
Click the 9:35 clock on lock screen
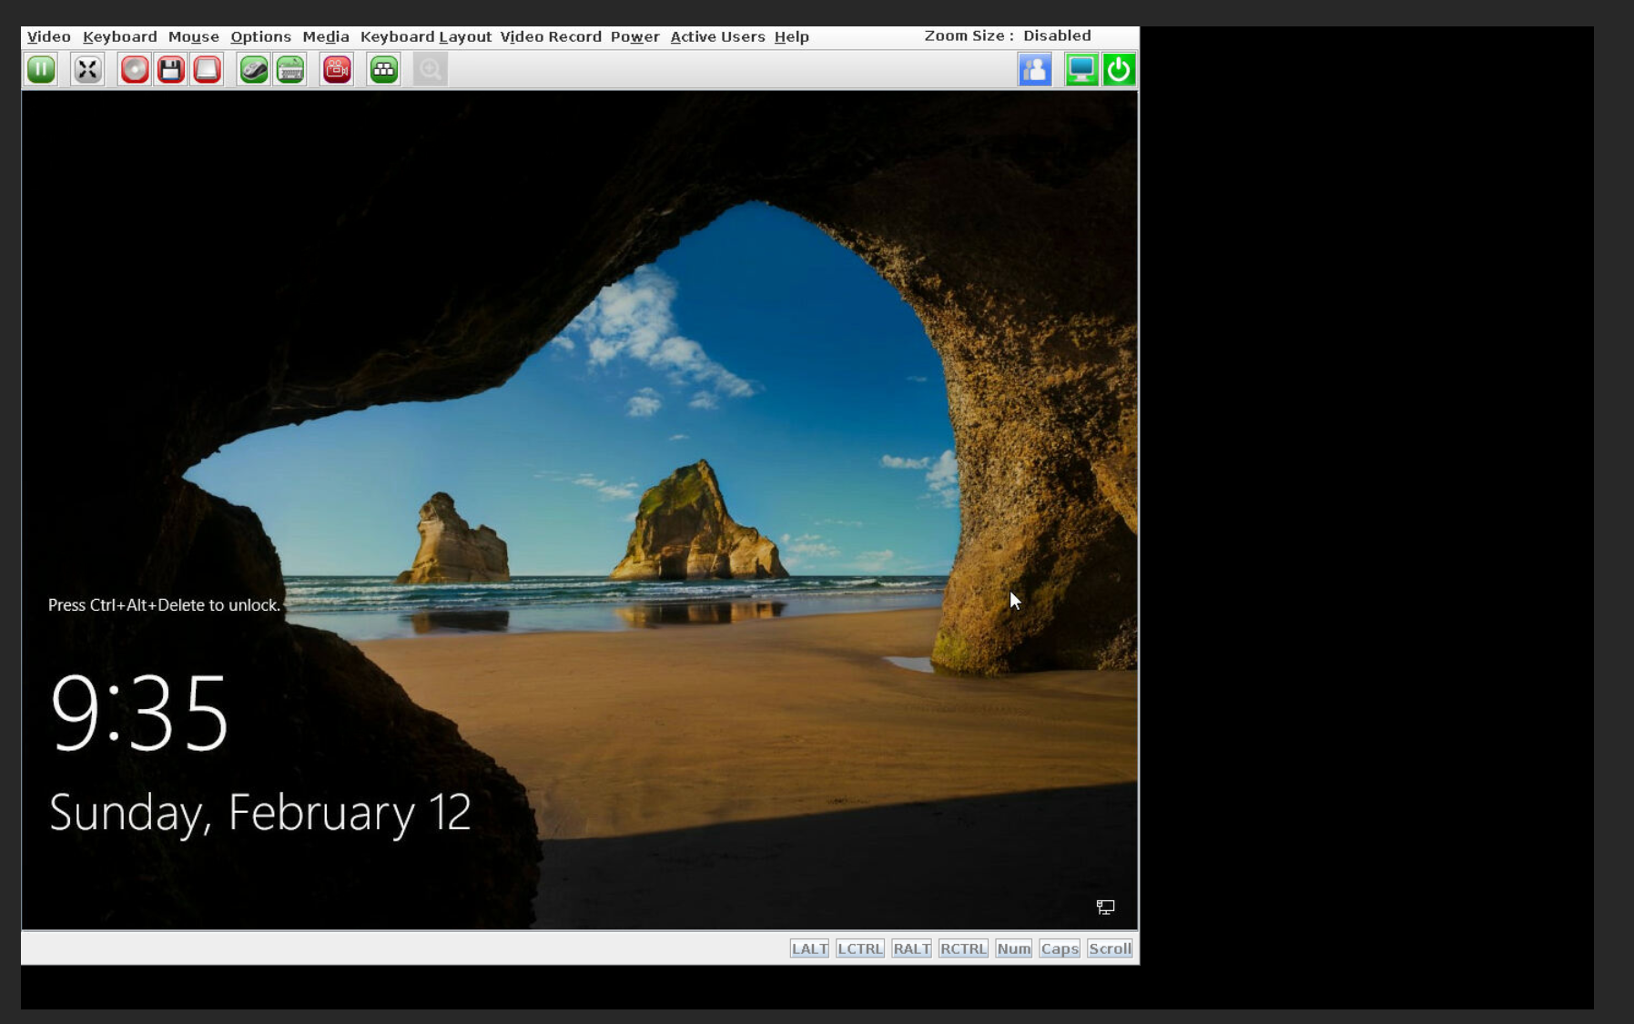[x=139, y=713]
